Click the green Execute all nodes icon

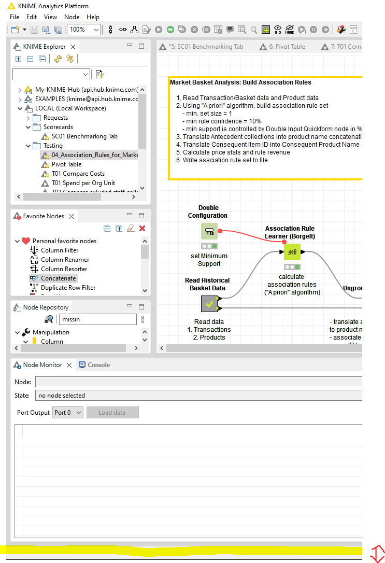170,30
